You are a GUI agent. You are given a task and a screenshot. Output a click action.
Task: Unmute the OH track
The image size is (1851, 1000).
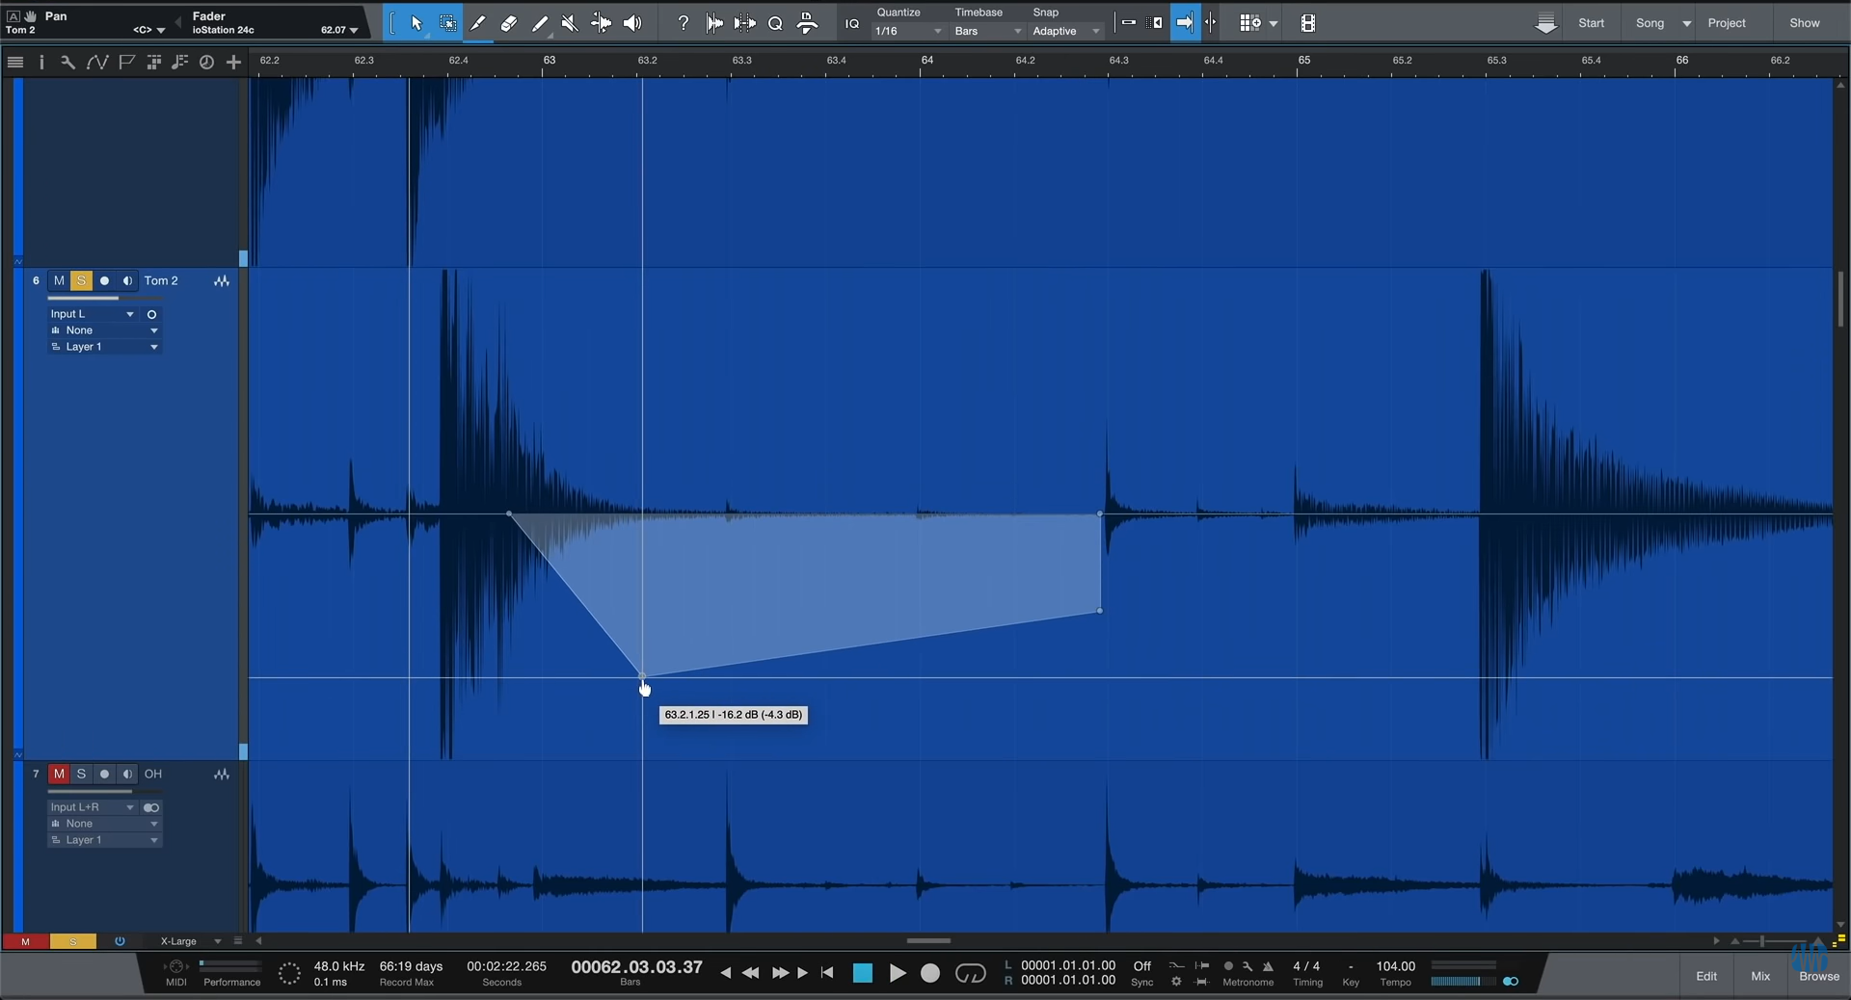click(59, 774)
